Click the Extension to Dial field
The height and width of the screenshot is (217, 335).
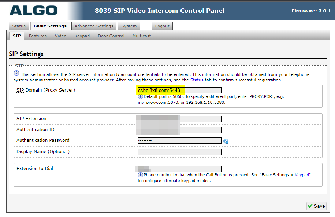179,169
